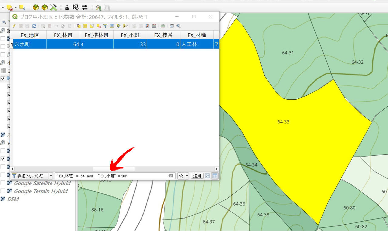Reload the attribute table

point(34,26)
